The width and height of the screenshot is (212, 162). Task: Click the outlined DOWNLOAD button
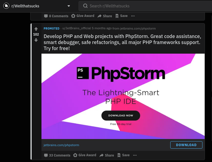pyautogui.click(x=186, y=145)
